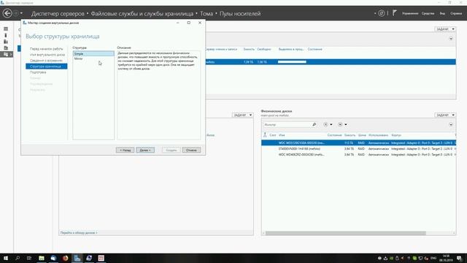Open Task View on the taskbar
The height and width of the screenshot is (263, 467).
click(29, 258)
